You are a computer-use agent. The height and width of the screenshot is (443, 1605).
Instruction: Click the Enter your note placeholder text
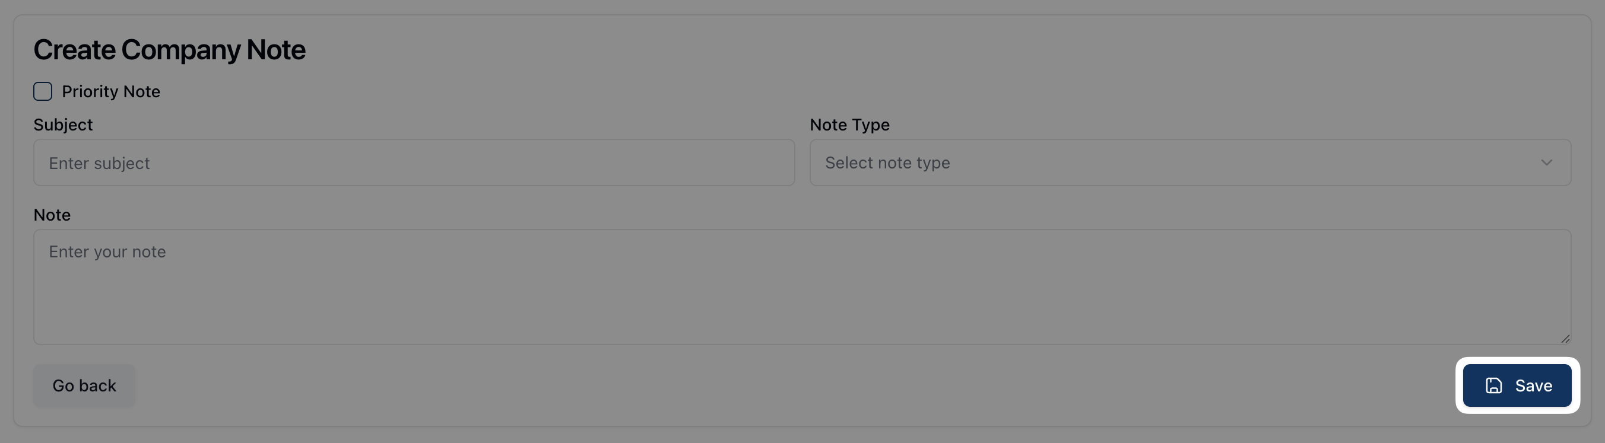coord(107,251)
